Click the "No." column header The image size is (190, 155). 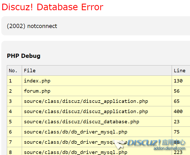(x=13, y=70)
